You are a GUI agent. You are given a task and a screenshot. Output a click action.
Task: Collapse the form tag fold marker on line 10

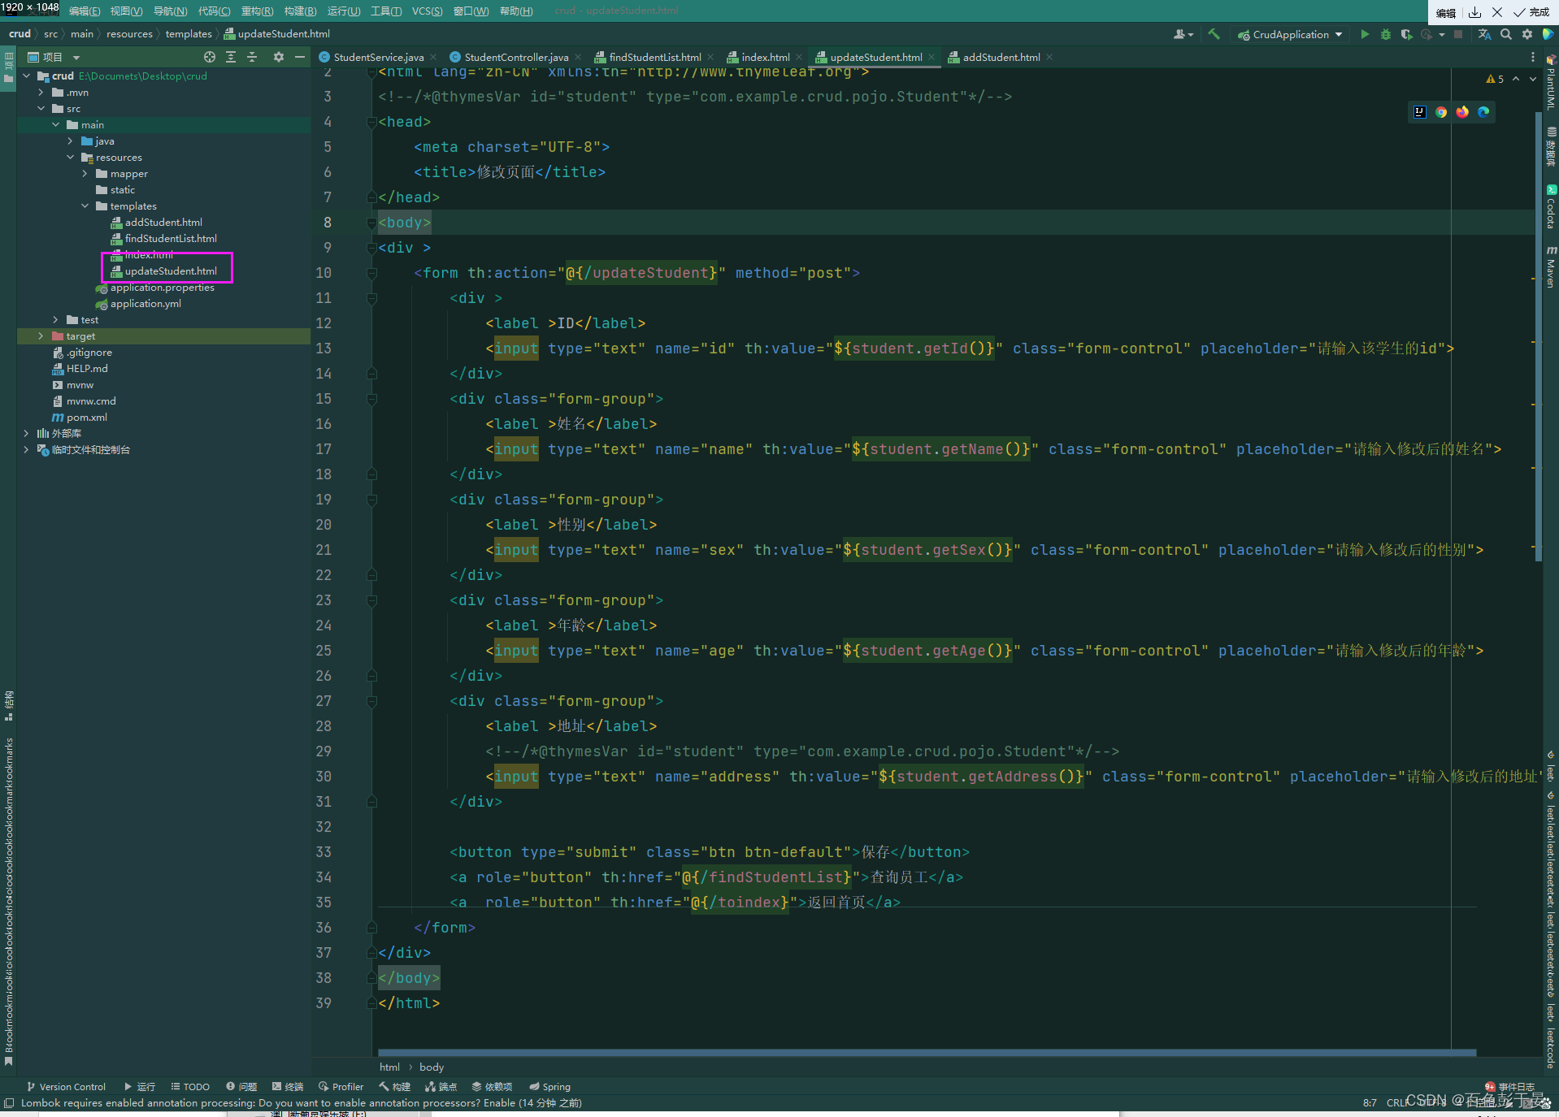click(371, 273)
